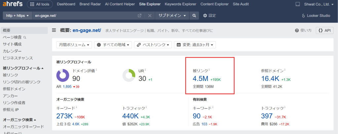Open リンク作成者 in the sidebar
The image size is (338, 134).
[14, 102]
